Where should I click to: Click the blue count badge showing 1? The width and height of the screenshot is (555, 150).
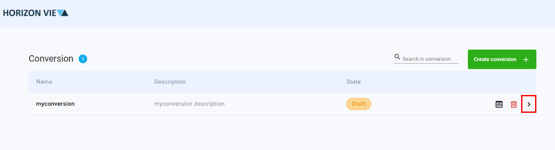coord(83,59)
